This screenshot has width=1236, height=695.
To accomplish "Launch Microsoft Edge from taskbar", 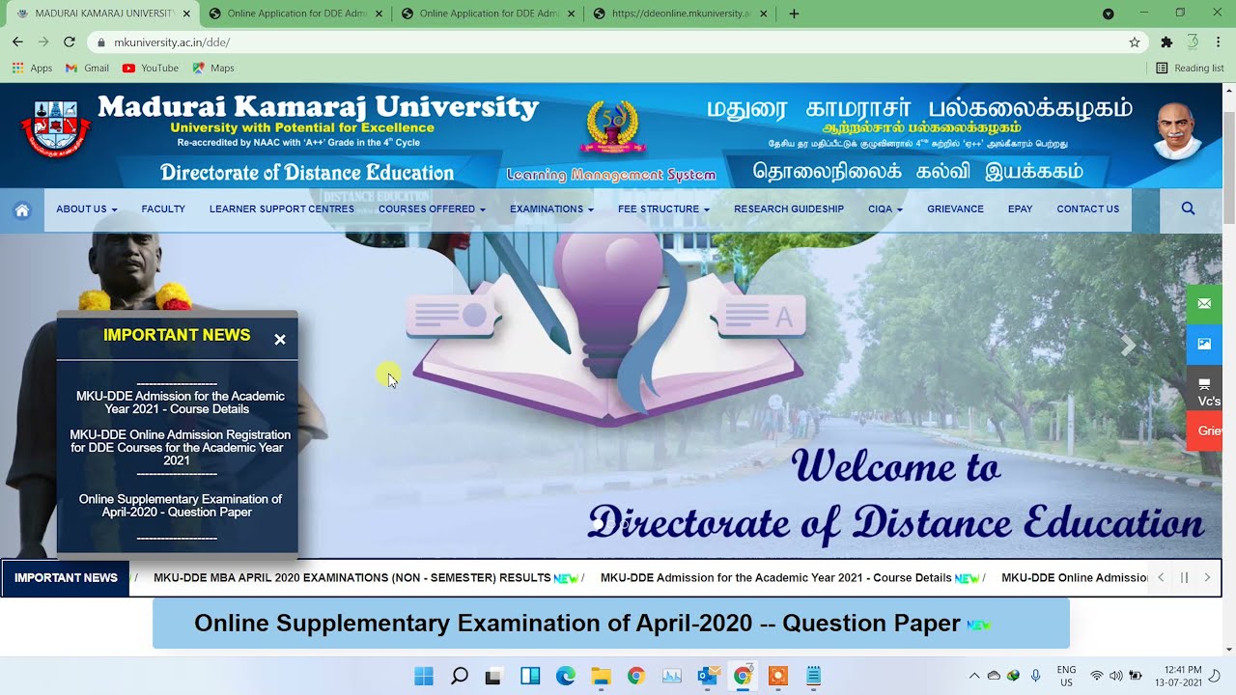I will pyautogui.click(x=566, y=677).
